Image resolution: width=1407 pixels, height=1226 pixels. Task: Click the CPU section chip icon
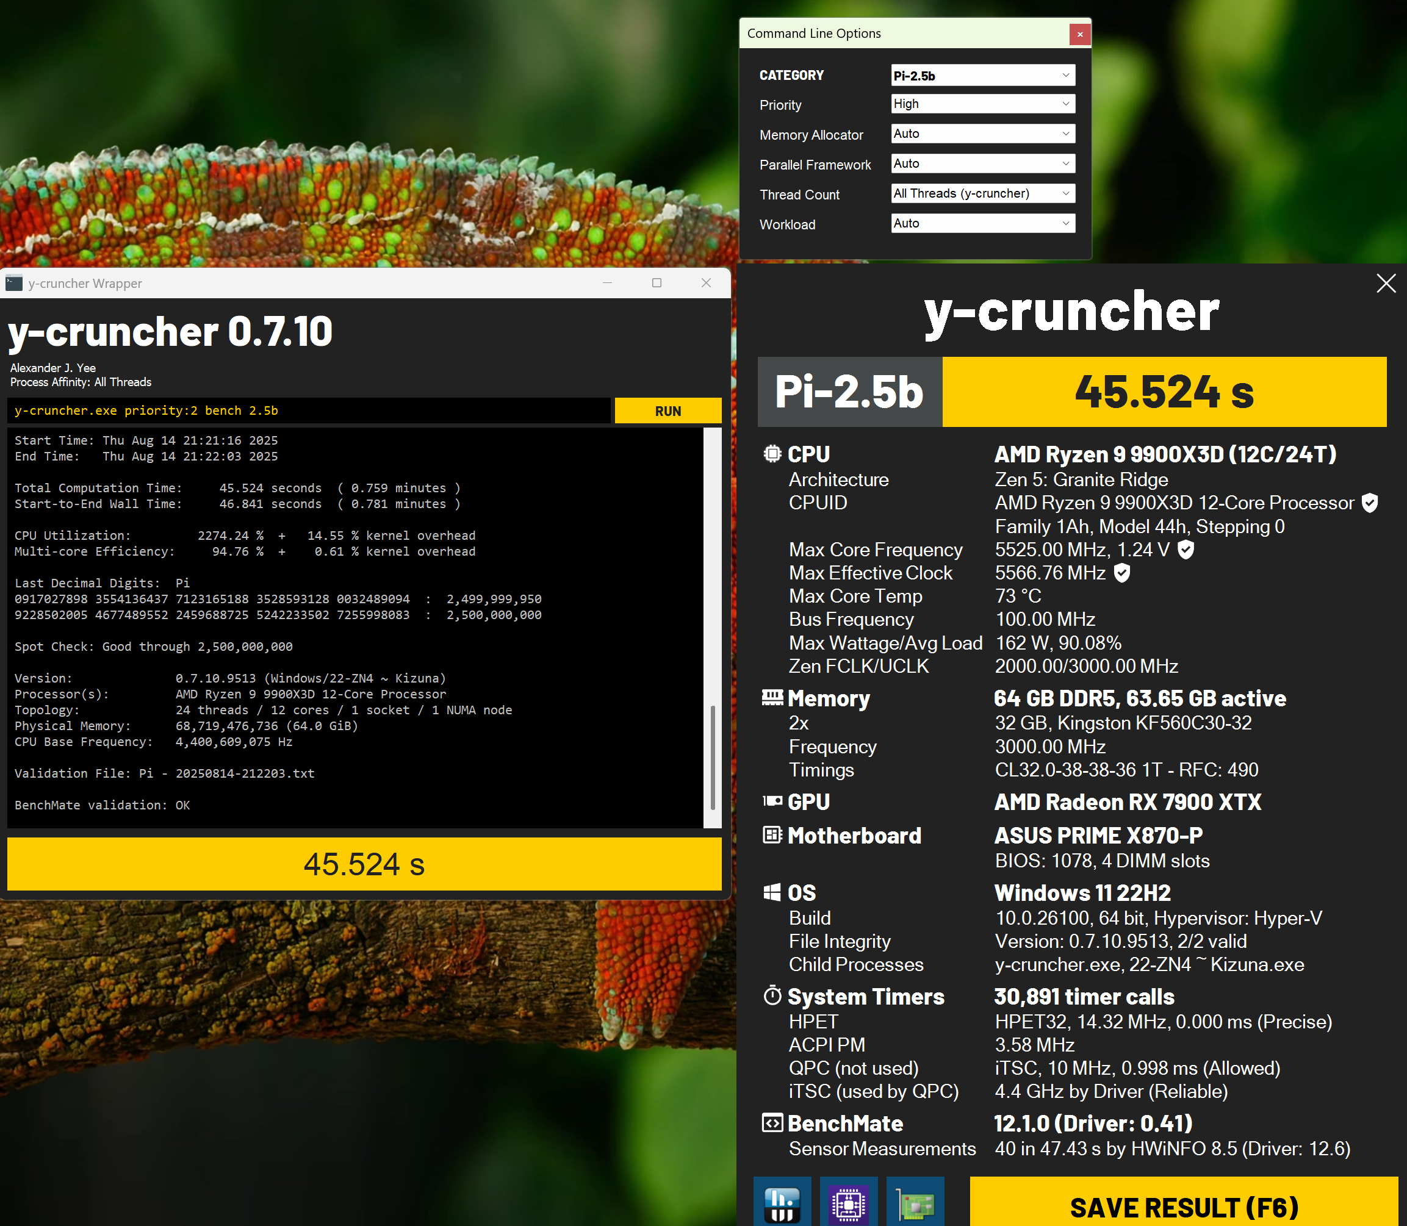(772, 454)
